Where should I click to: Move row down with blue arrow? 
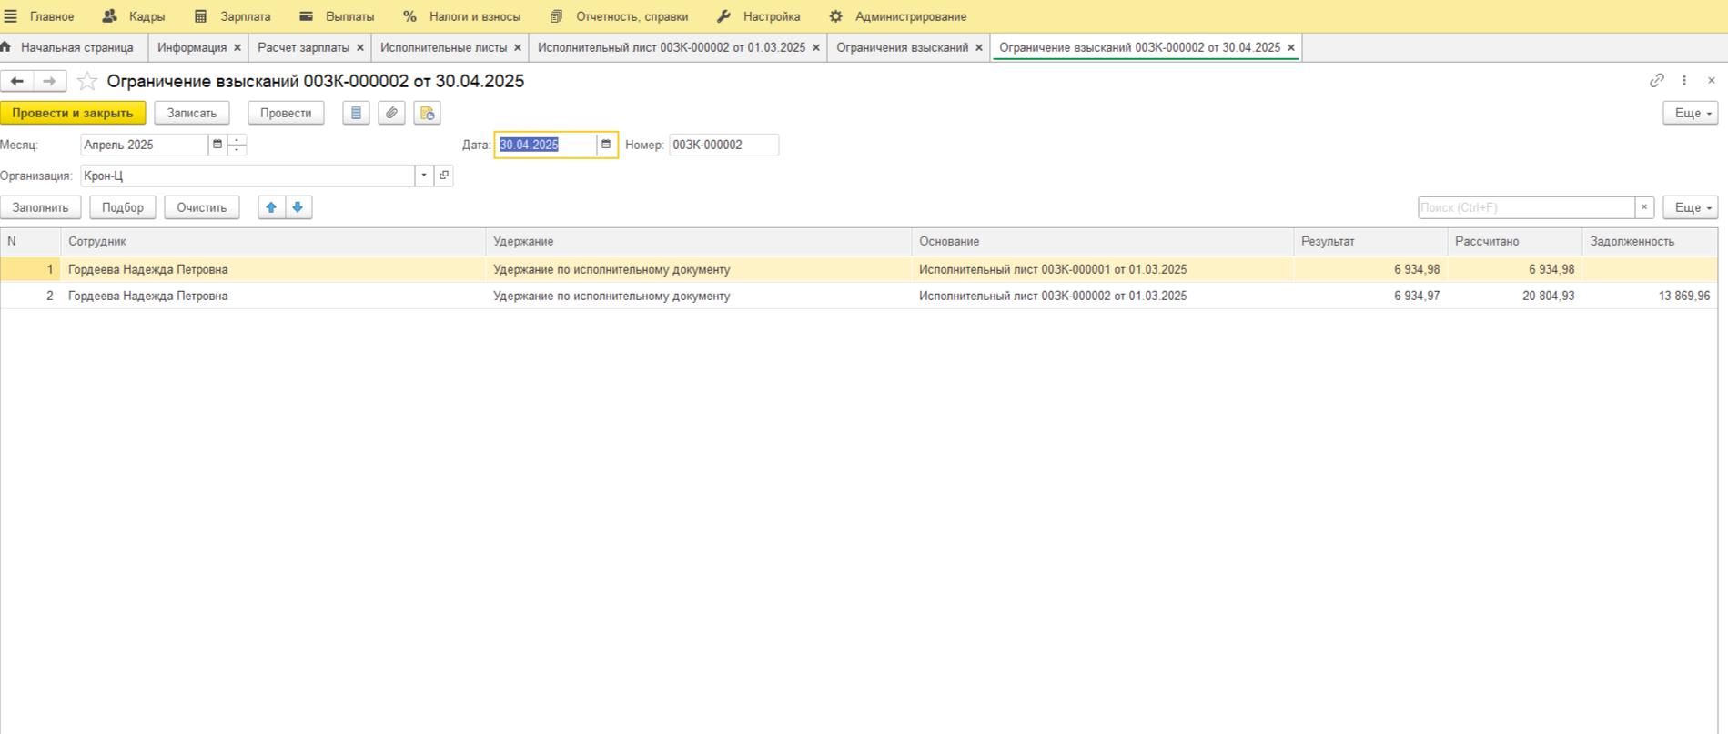click(x=298, y=207)
